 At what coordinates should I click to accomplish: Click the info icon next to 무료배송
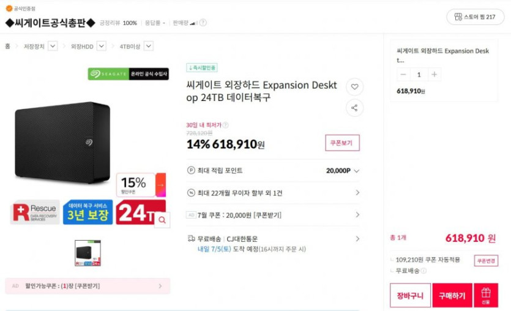click(423, 271)
